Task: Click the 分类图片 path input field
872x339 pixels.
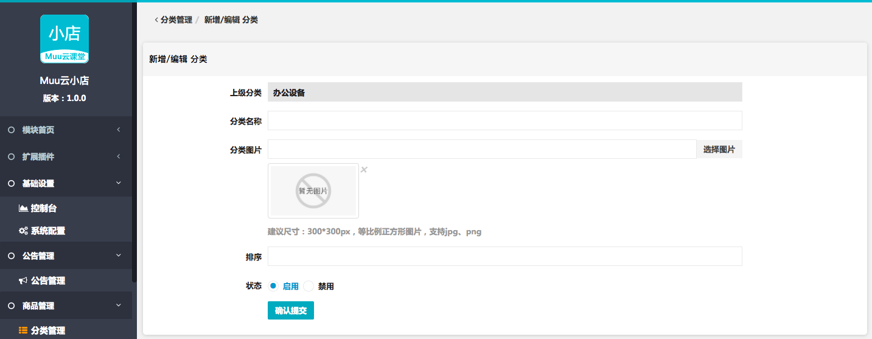Action: click(482, 149)
